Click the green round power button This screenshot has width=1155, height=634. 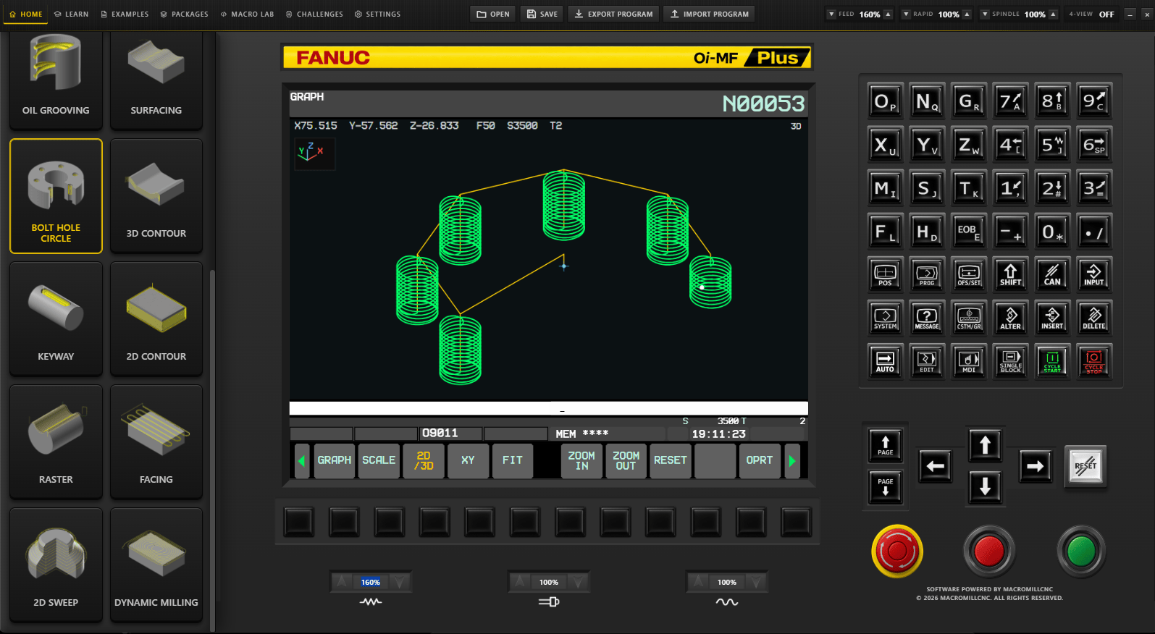point(1081,551)
